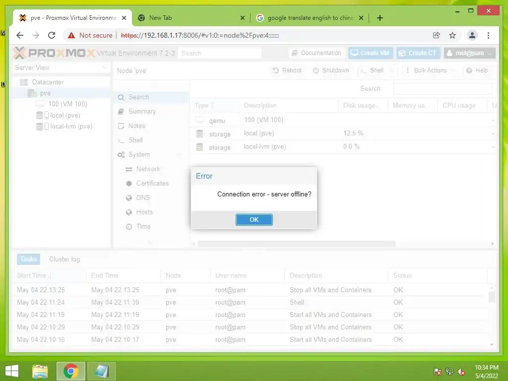Click Create VM button

[371, 53]
